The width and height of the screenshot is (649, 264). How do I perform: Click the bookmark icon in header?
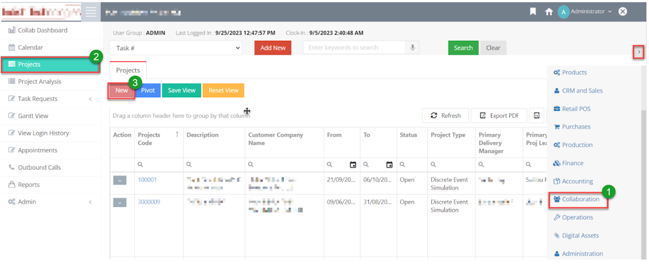(533, 12)
